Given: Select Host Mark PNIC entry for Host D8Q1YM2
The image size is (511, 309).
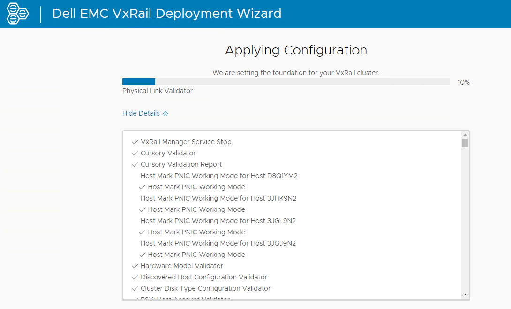Looking at the screenshot, I should 219,176.
